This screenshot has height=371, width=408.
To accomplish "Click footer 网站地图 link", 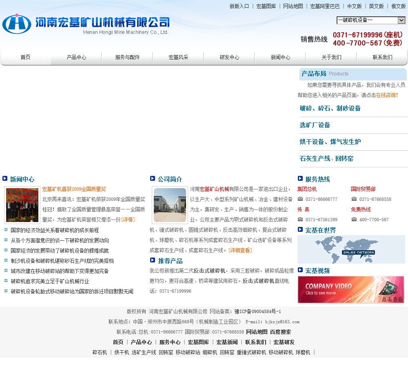I will pyautogui.click(x=257, y=332).
